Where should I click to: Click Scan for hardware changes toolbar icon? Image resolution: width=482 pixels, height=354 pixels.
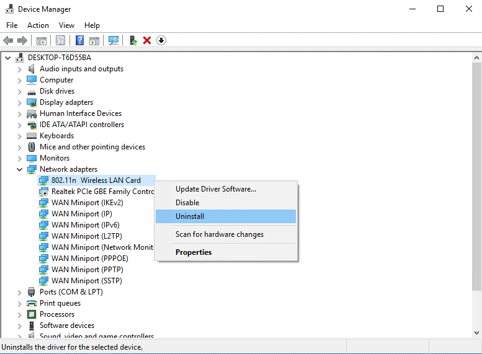(114, 40)
